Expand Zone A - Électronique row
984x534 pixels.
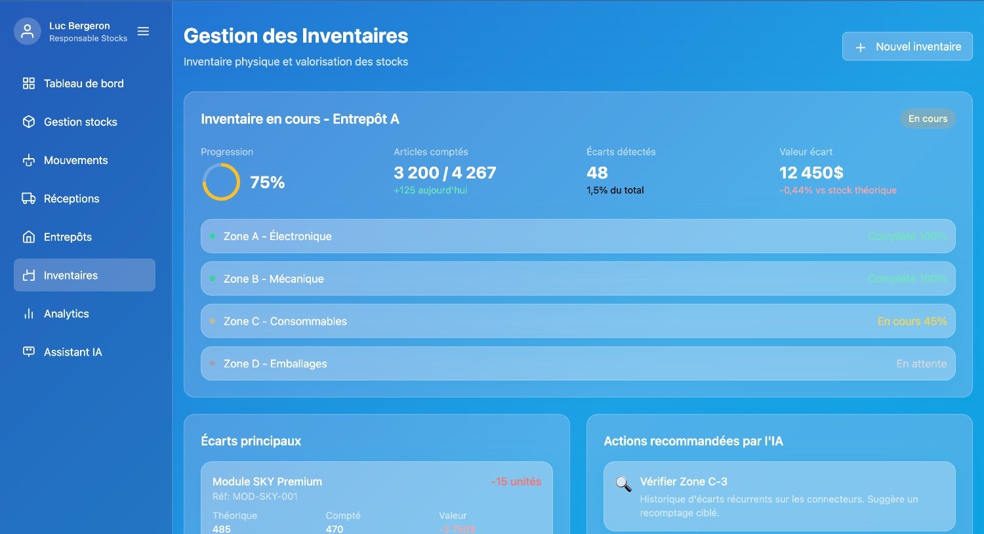(577, 236)
